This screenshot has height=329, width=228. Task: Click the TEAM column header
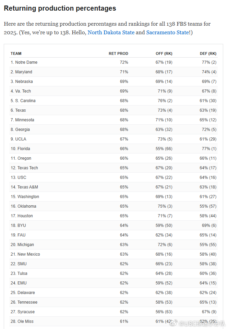point(16,53)
